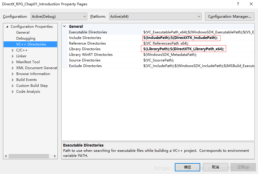Select the Manifest Tool tree item label

click(x=28, y=62)
